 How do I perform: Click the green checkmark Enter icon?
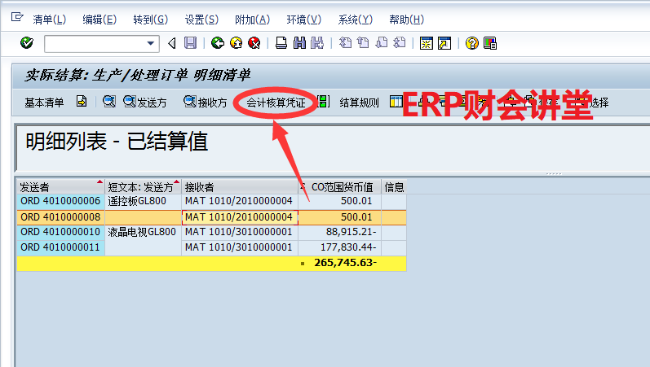[26, 43]
